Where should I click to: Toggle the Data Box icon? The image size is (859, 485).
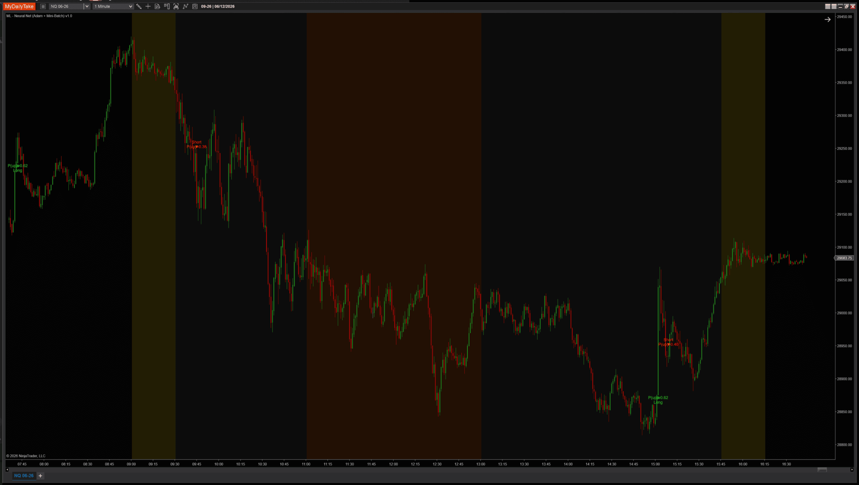[157, 6]
